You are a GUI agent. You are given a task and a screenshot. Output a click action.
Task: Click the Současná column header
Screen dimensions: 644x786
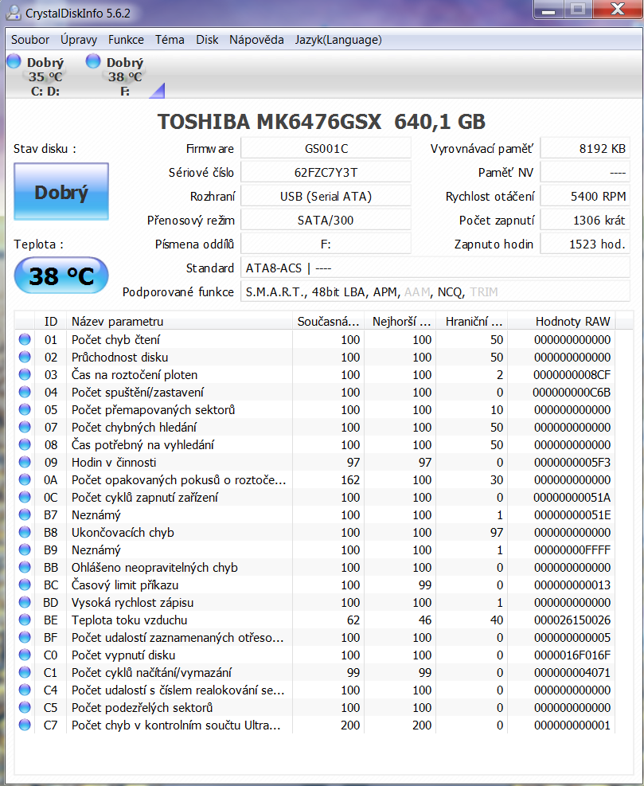(x=328, y=321)
